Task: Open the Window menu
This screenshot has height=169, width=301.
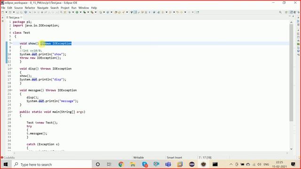Action: click(x=84, y=8)
